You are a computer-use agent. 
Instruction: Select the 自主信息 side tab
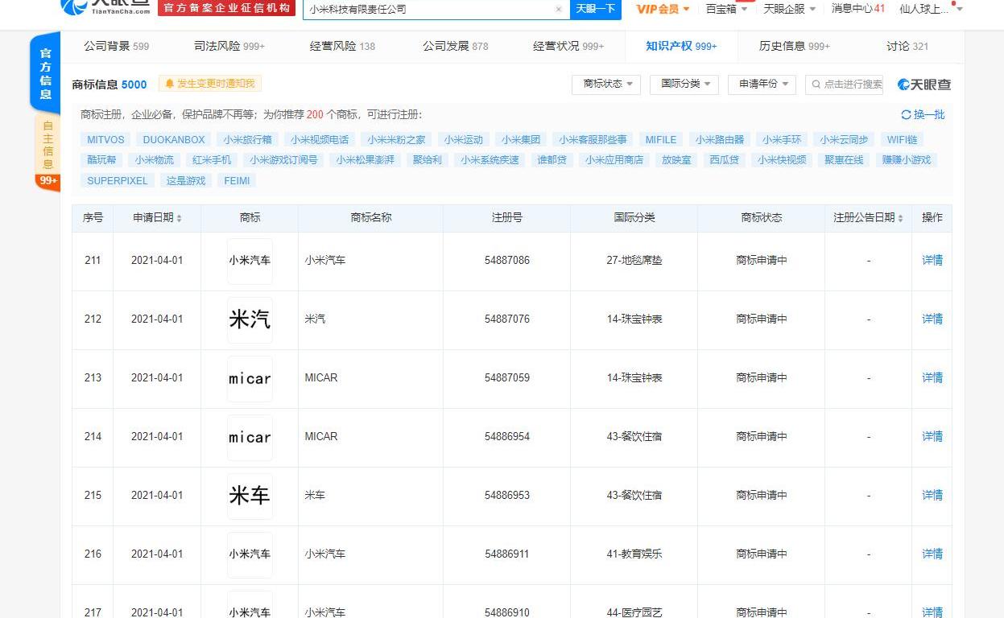48,143
